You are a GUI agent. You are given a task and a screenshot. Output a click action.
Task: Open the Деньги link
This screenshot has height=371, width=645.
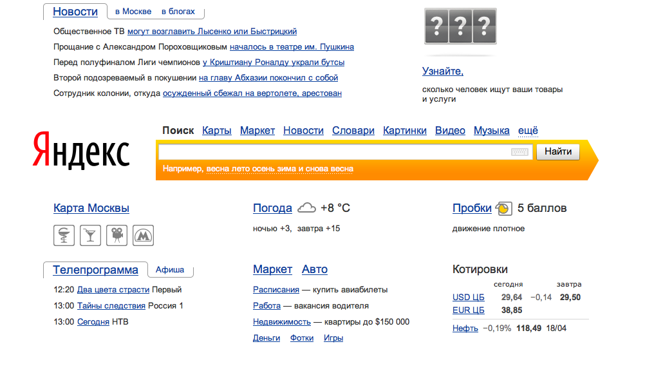pos(266,338)
